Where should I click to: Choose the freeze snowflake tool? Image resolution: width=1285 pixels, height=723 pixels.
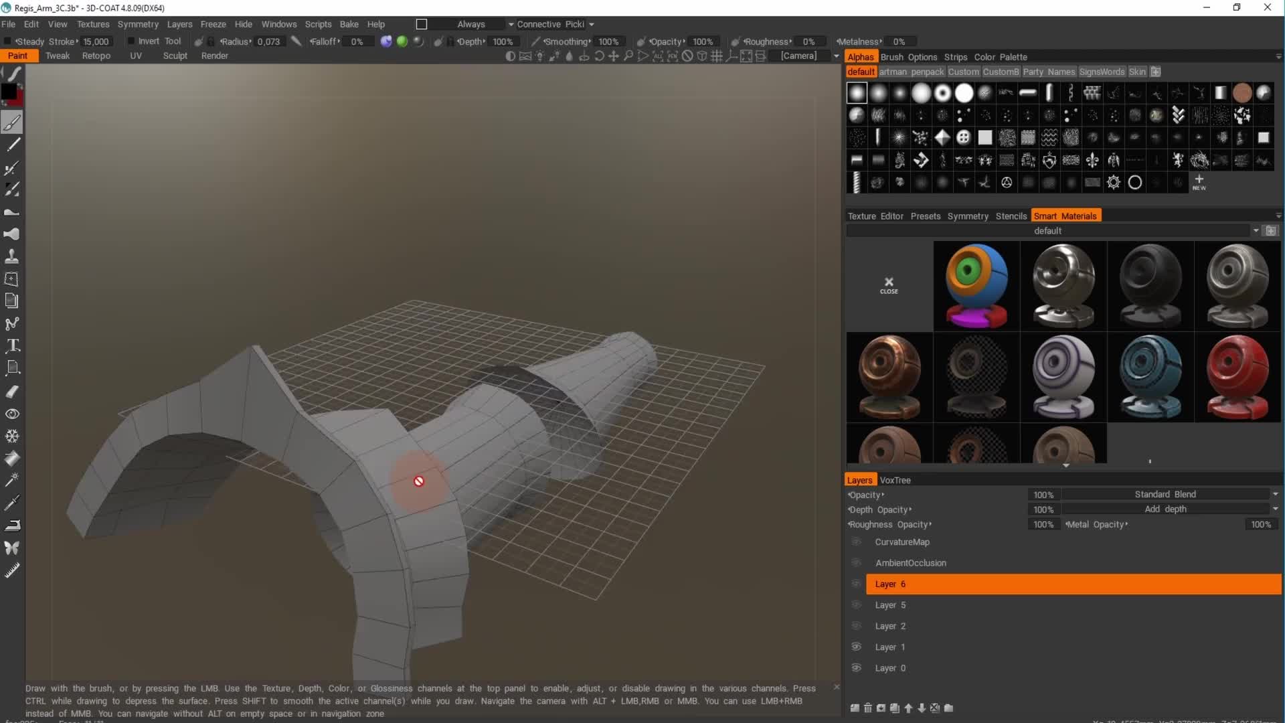(x=12, y=436)
